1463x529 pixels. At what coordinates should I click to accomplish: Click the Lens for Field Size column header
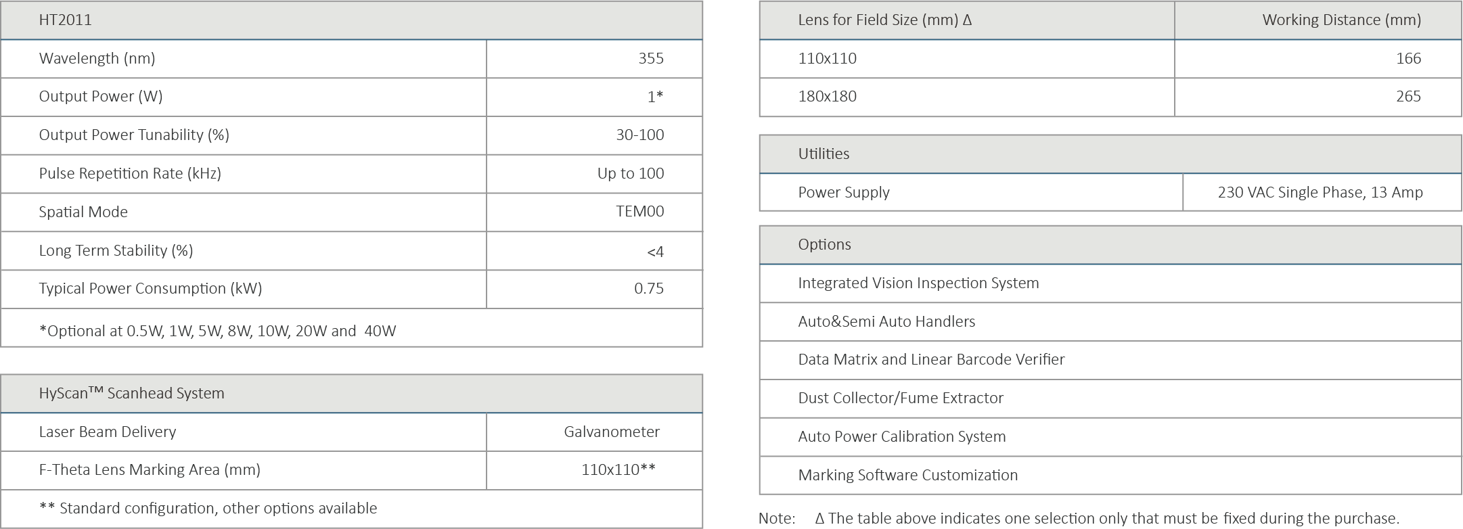pos(884,20)
